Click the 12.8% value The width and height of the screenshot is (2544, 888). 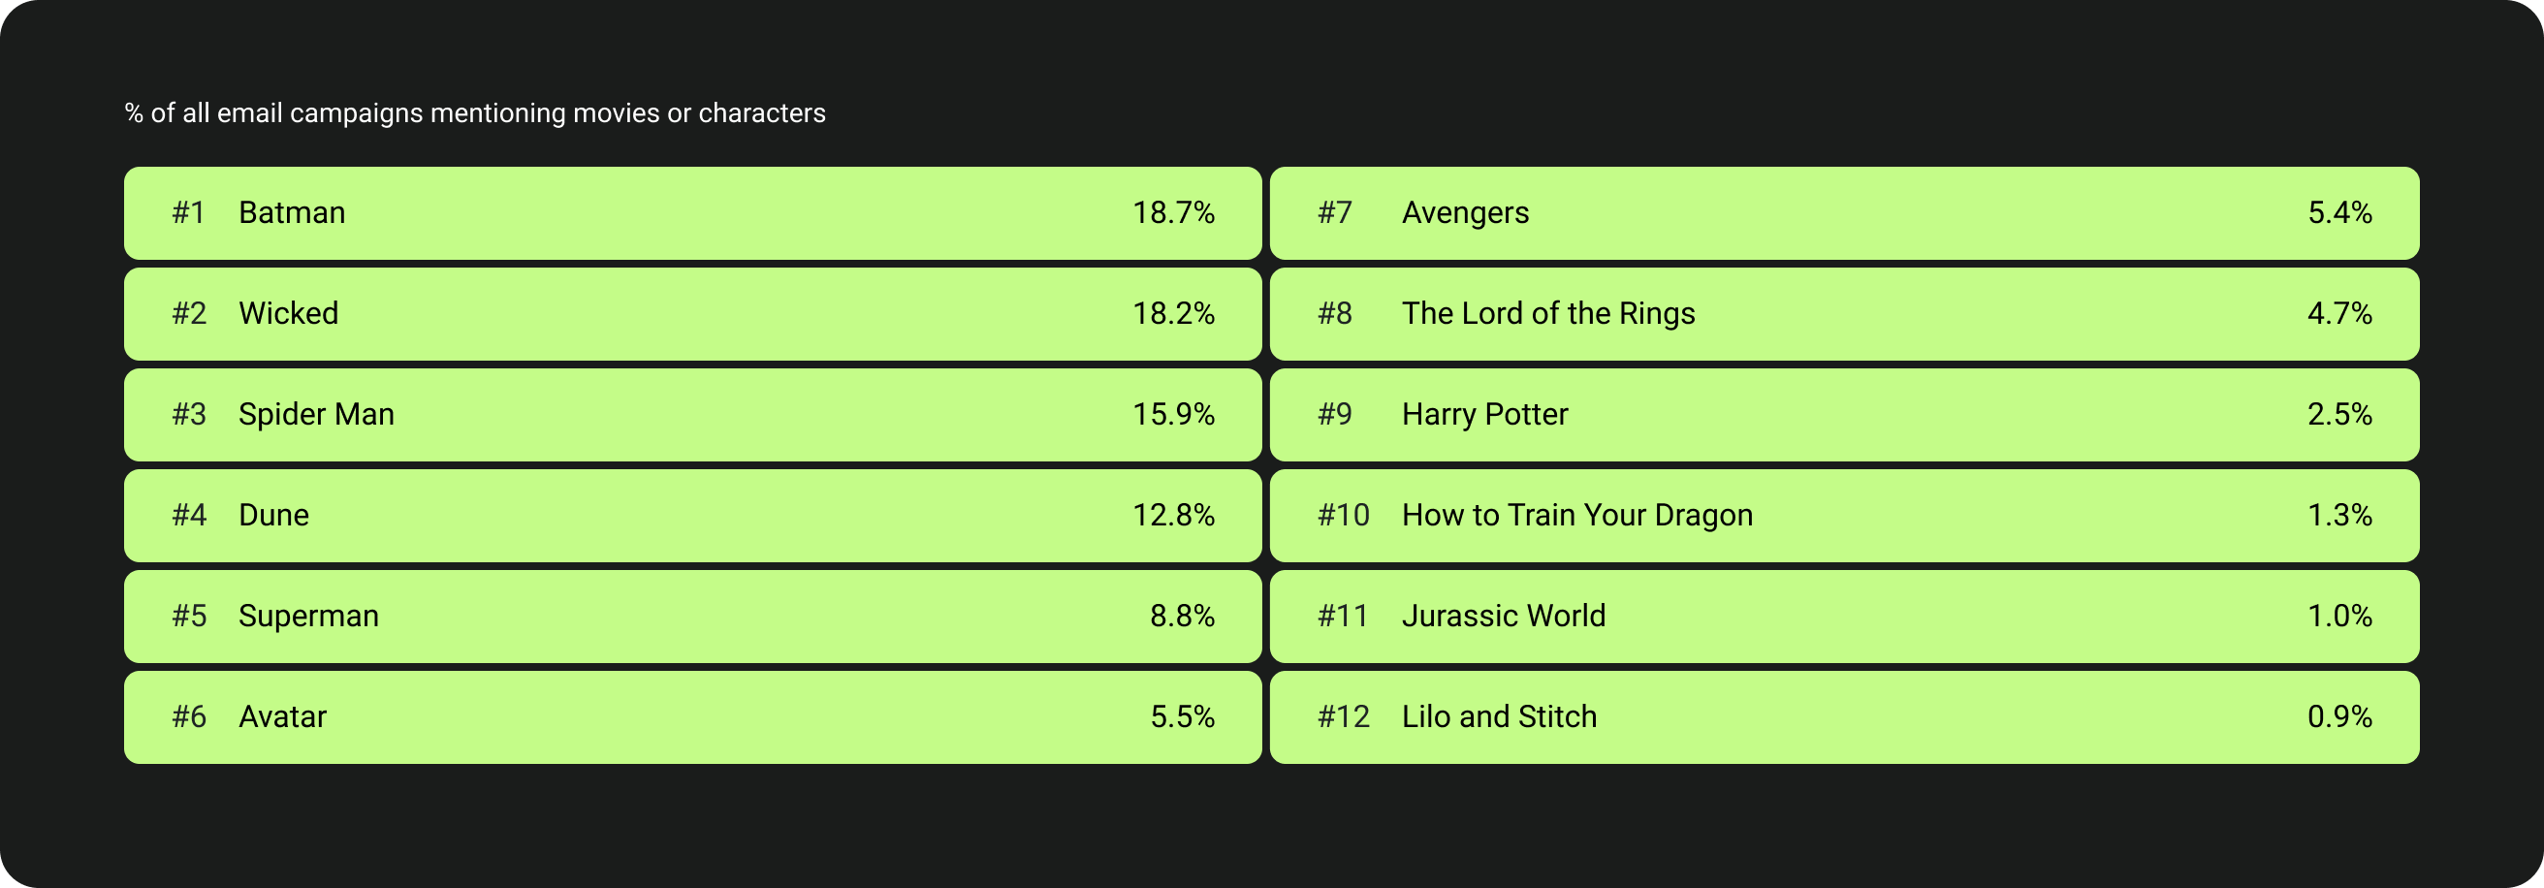point(1173,516)
